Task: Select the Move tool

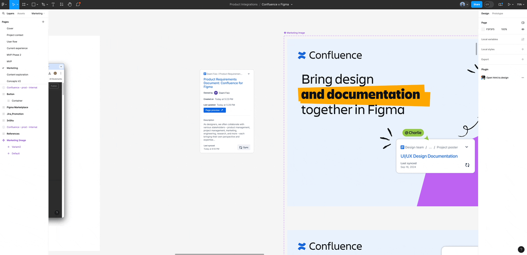Action: click(13, 4)
